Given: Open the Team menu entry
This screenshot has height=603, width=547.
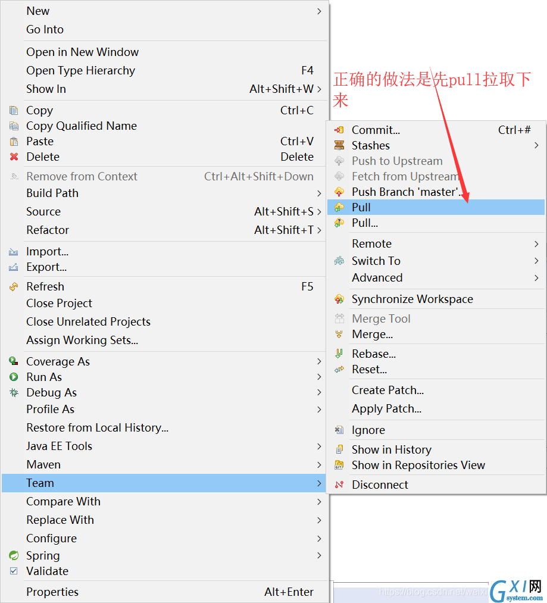Looking at the screenshot, I should coord(164,483).
